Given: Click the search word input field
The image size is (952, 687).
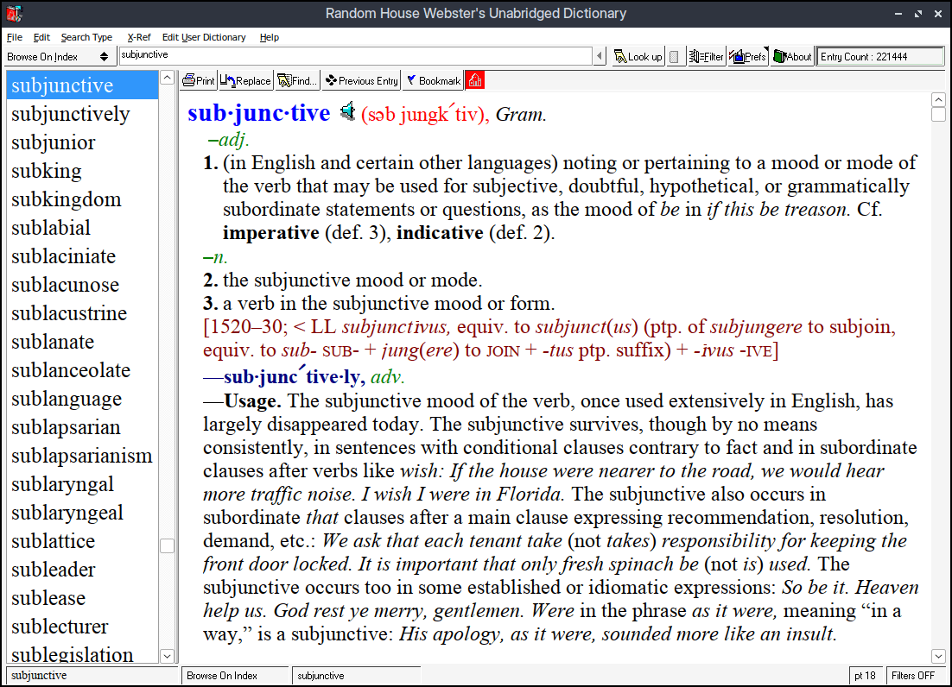Looking at the screenshot, I should click(354, 55).
